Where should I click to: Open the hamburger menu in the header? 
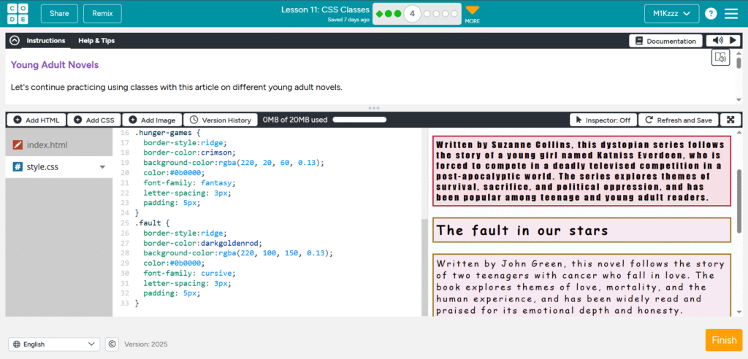733,14
